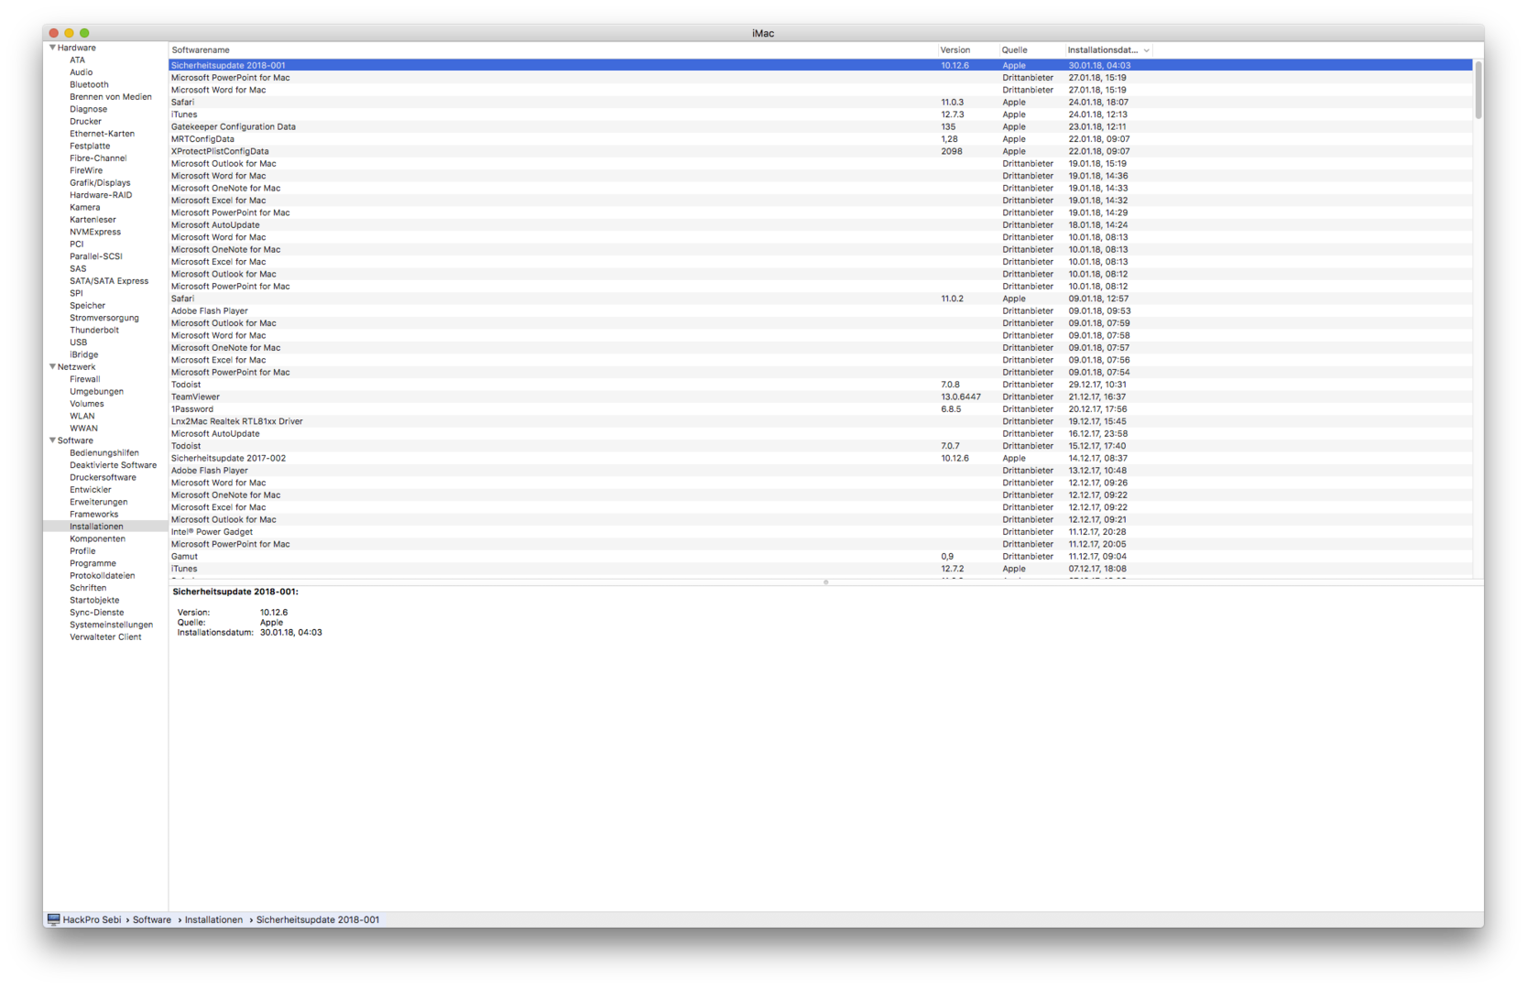Screen dimensions: 1527x989
Task: Click the TeamViewer 13.0.6447 row
Action: (x=821, y=397)
